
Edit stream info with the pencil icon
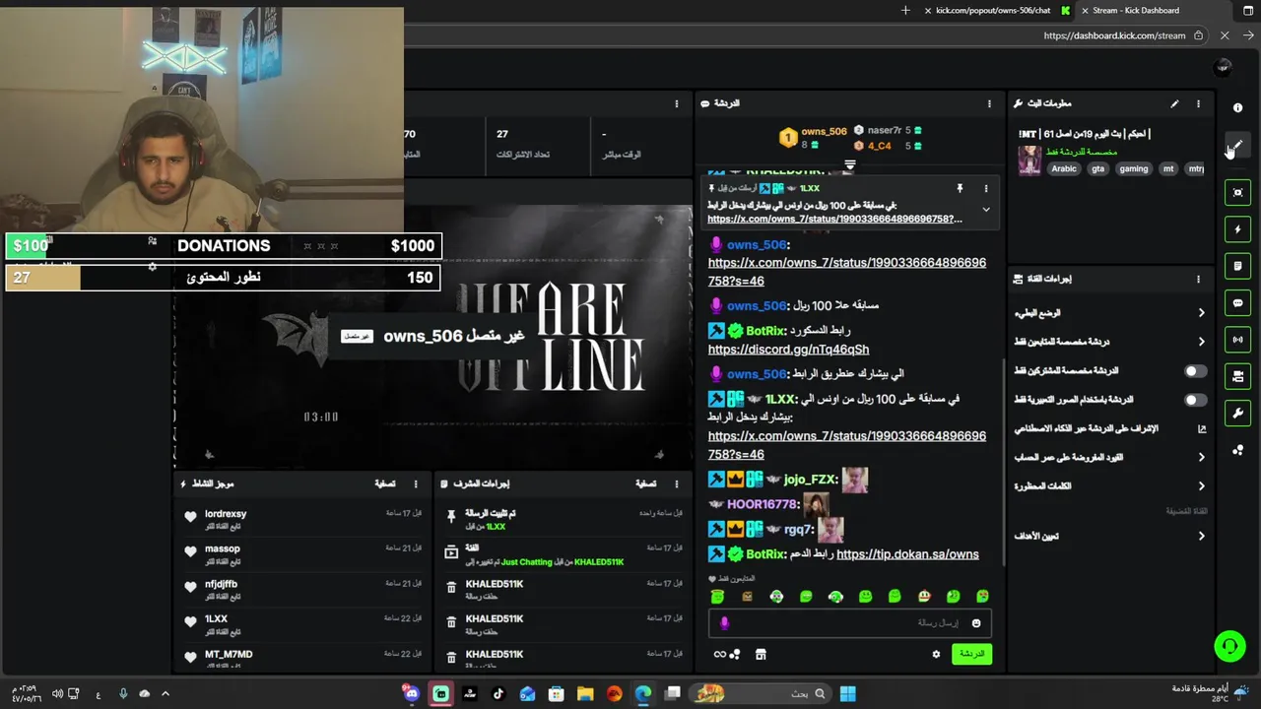click(1174, 103)
